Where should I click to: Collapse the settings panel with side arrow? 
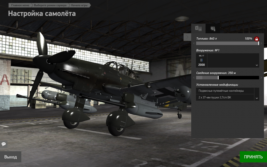[187, 37]
